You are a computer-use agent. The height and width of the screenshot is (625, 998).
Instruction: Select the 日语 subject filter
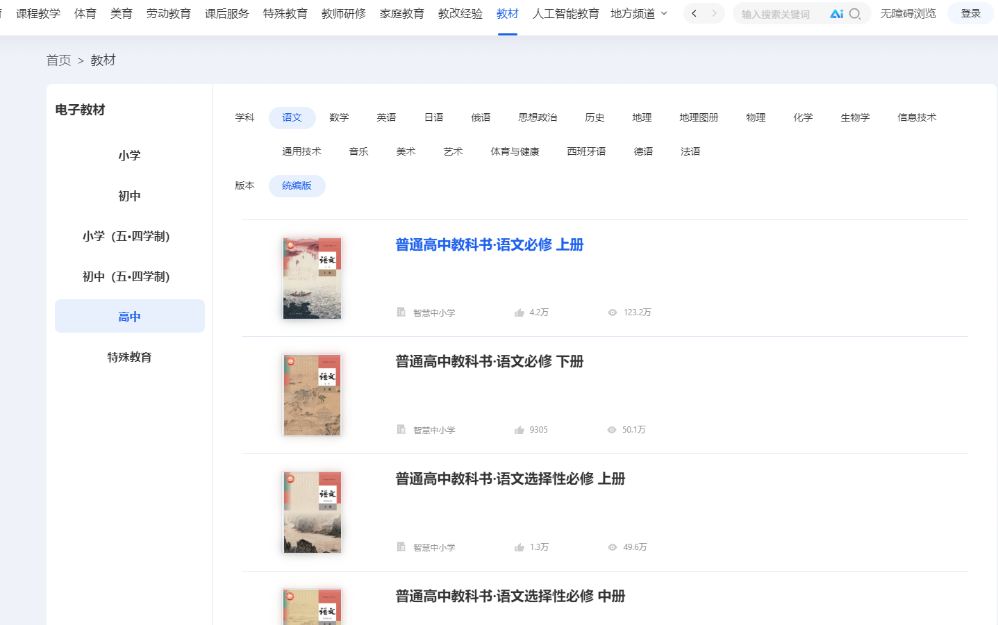(x=434, y=118)
